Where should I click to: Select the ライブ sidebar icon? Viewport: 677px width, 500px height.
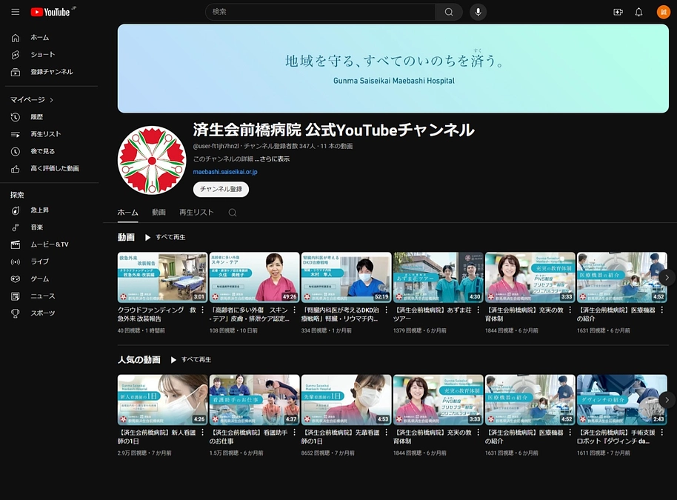pyautogui.click(x=15, y=261)
